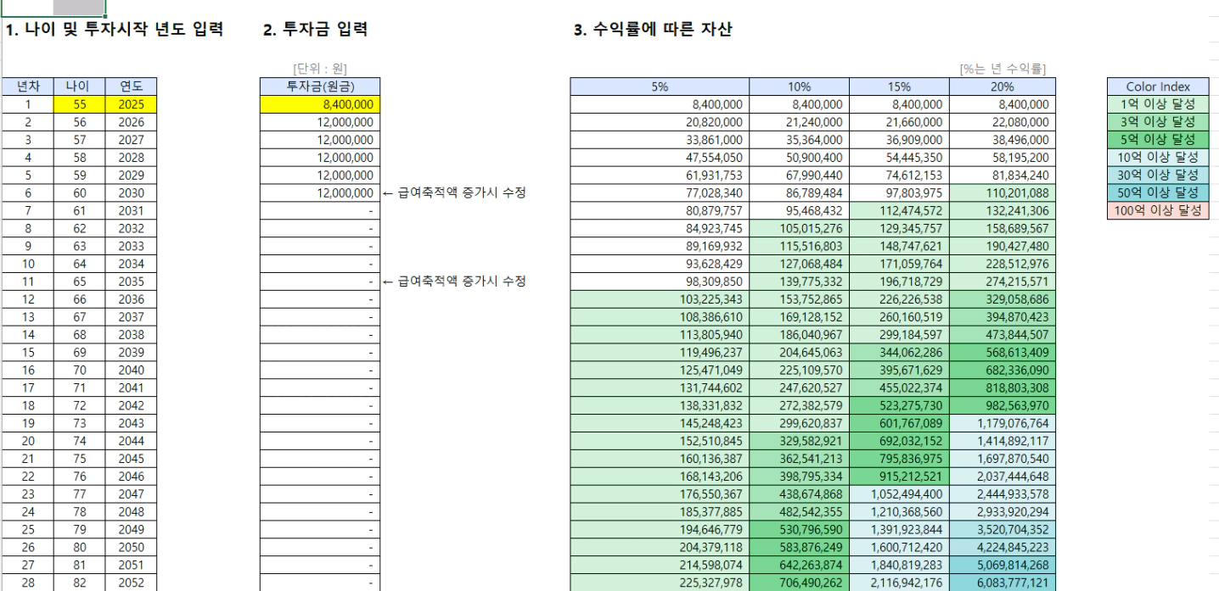Select the 10억 이상 달성 legend swatch
This screenshot has height=591, width=1219.
tap(1158, 158)
